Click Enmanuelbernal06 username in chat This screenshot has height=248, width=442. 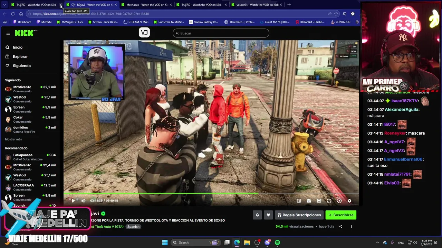click(403, 159)
